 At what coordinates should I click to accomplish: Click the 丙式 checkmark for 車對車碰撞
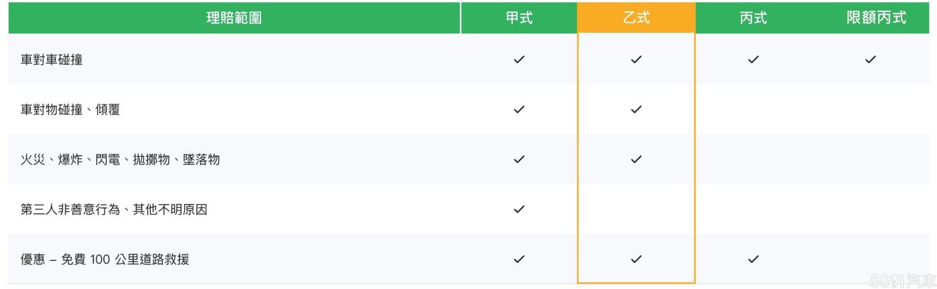[753, 60]
